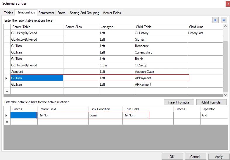The height and width of the screenshot is (160, 230).
Task: Click the new-row asterisk in relations grid
Action: pos(7,91)
